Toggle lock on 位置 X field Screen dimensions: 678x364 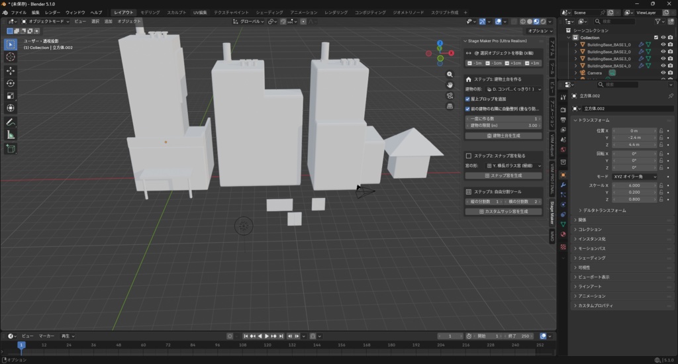[661, 130]
